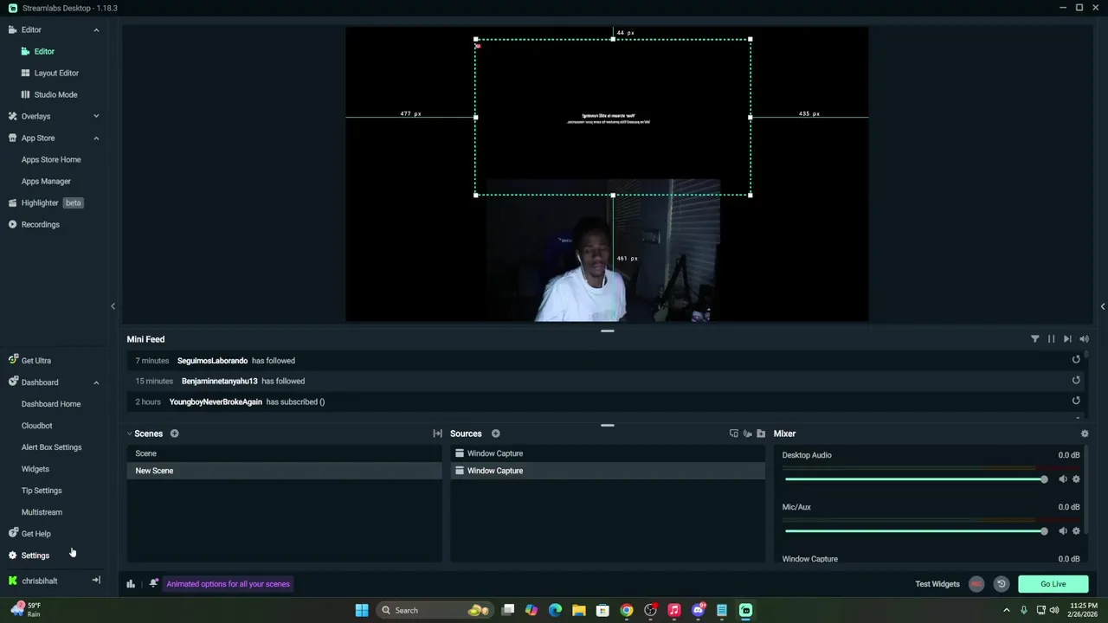Collapse the left sidebar with arrow
Screen dimensions: 1108x623
113,306
